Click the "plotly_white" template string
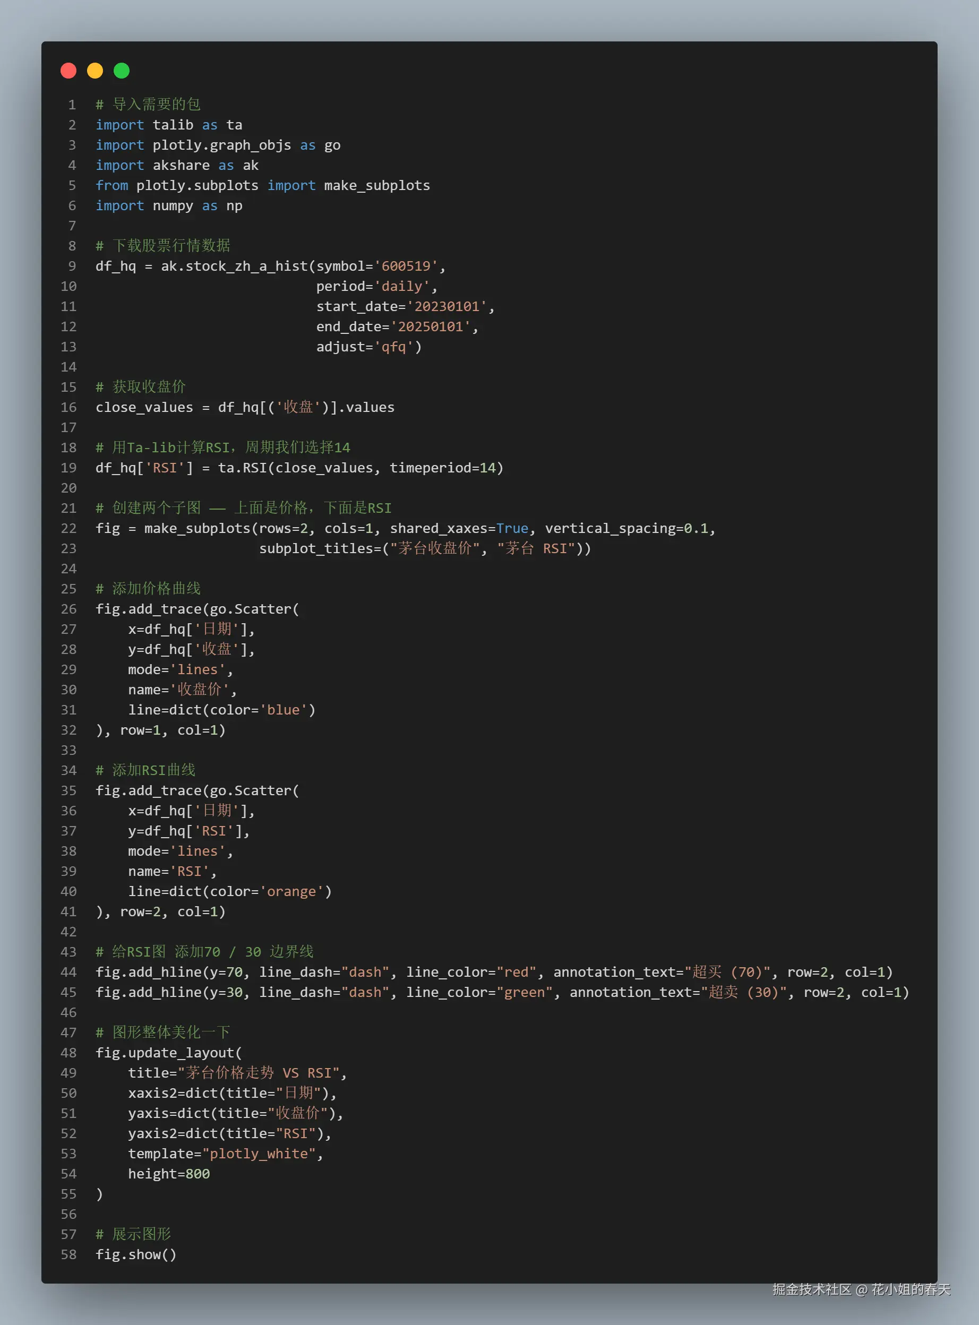Screen dimensions: 979x1325 coord(259,1153)
